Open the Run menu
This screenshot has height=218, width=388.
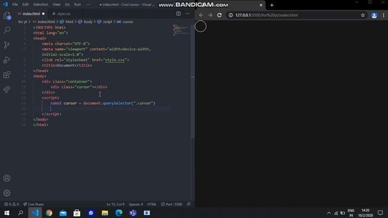click(x=78, y=4)
